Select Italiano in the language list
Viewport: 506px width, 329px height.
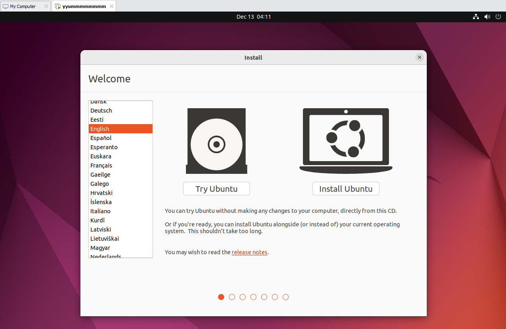pyautogui.click(x=121, y=211)
